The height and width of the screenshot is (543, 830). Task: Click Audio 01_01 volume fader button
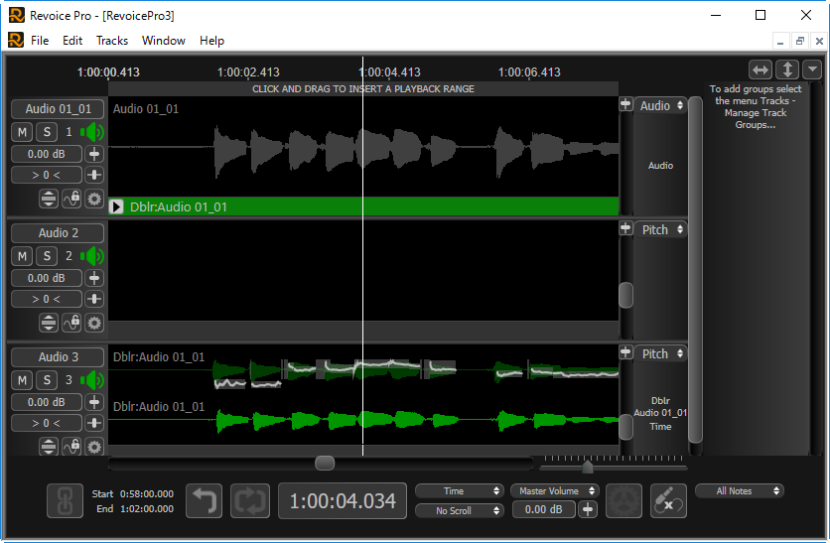click(94, 154)
